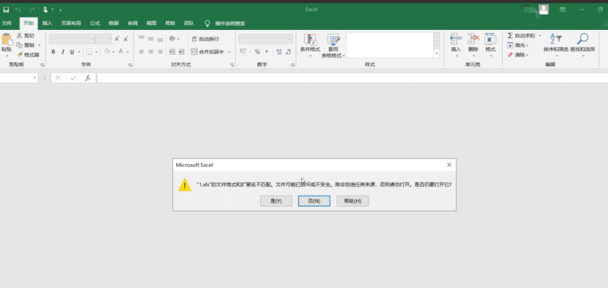
Task: Open Sort and Filter (排序和筛选)
Action: pyautogui.click(x=556, y=45)
